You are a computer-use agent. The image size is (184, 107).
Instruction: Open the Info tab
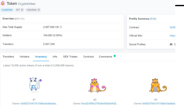[55, 57]
